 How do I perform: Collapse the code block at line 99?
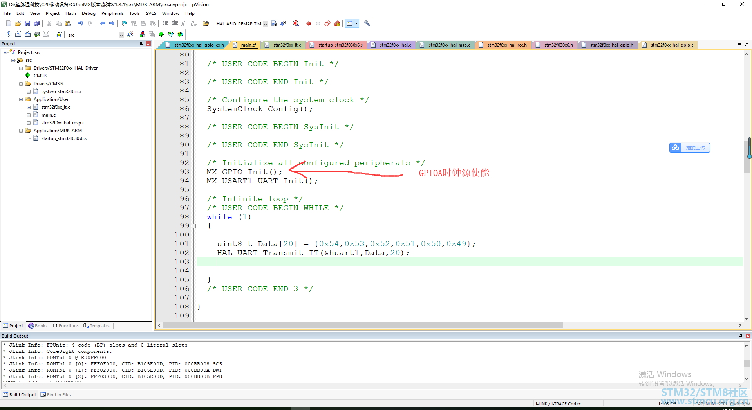(193, 226)
